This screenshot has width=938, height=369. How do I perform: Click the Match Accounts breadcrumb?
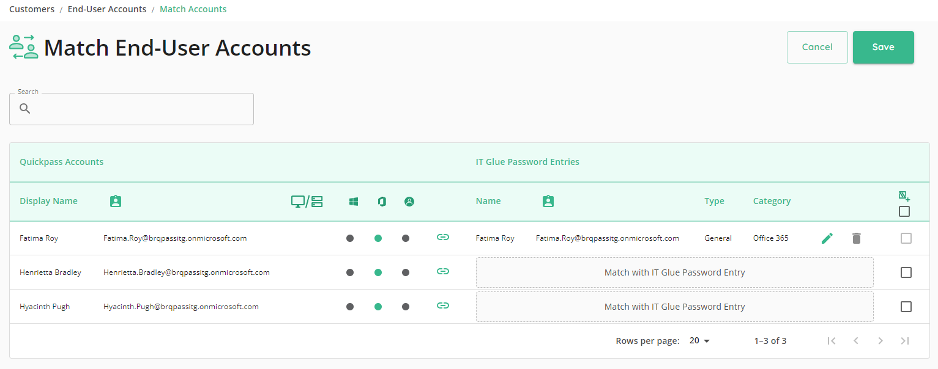click(193, 9)
